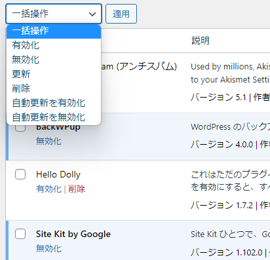Screen dimensions: 270x260
Task: Click the 'Used by millions' description text
Action: coord(231,67)
